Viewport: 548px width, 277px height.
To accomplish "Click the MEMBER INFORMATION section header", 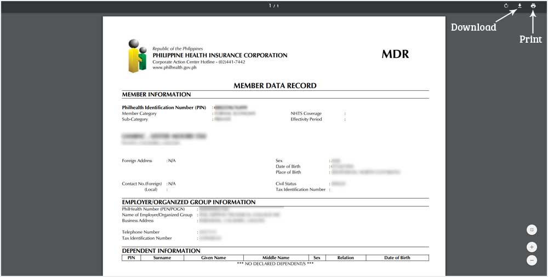I will click(156, 95).
